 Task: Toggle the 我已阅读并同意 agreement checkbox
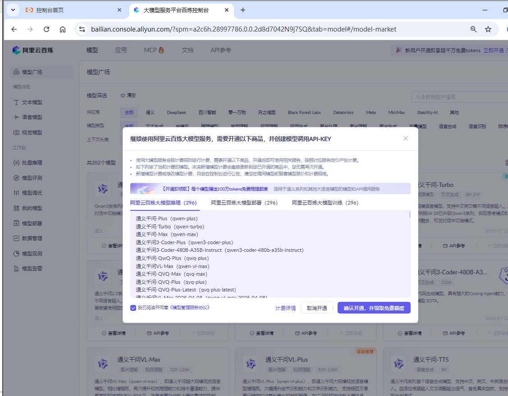(133, 308)
